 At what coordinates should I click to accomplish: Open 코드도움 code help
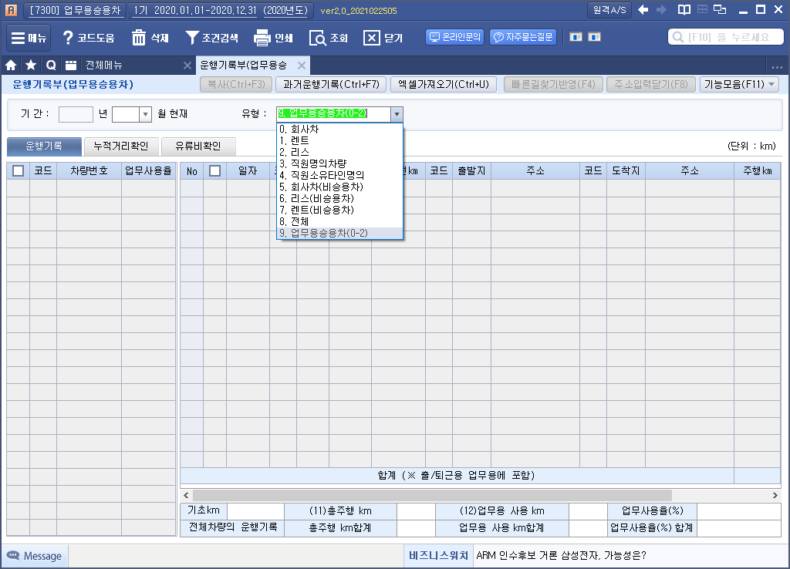89,38
